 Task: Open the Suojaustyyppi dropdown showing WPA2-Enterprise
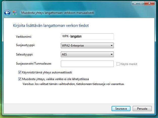click(x=87, y=45)
